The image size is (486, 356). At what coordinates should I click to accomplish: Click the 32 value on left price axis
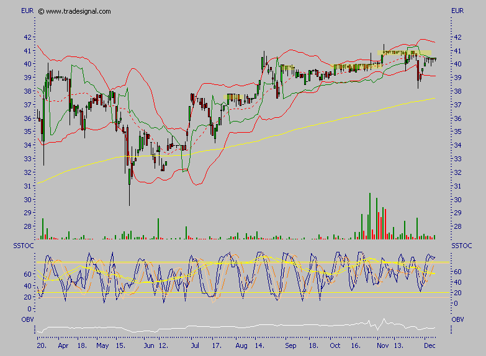pos(27,172)
